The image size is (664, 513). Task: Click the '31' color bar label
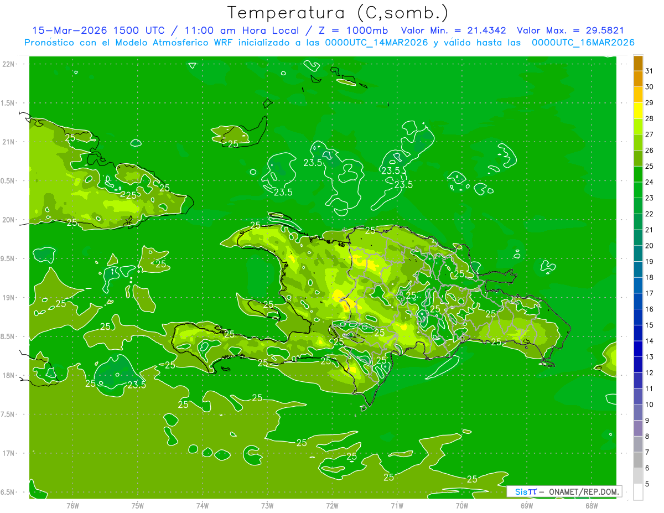650,71
